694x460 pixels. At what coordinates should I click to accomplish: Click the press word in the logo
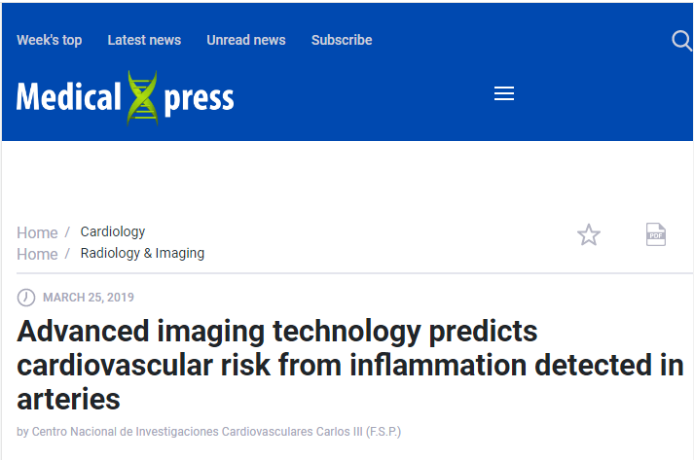coord(199,100)
